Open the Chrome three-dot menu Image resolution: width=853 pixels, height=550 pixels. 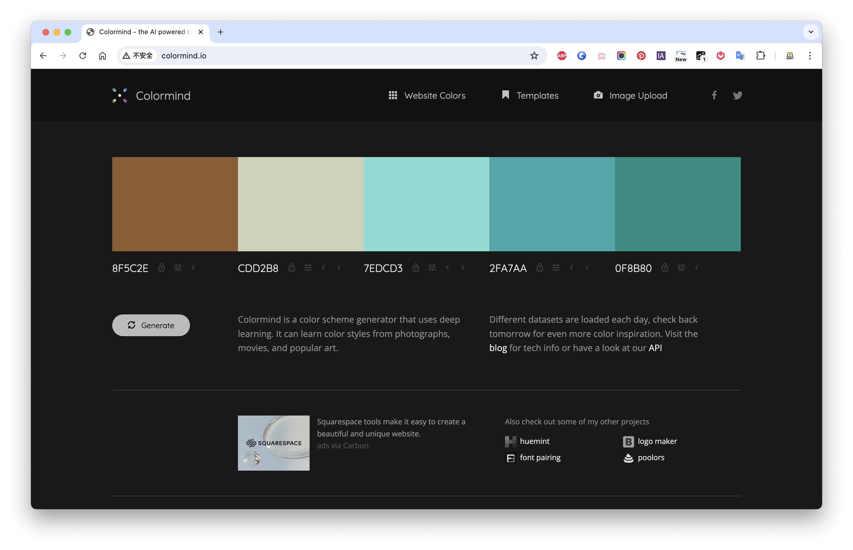(810, 56)
